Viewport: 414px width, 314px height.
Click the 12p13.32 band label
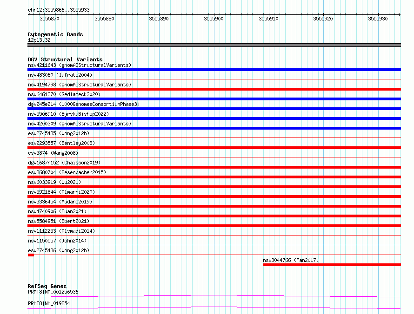tap(39, 40)
